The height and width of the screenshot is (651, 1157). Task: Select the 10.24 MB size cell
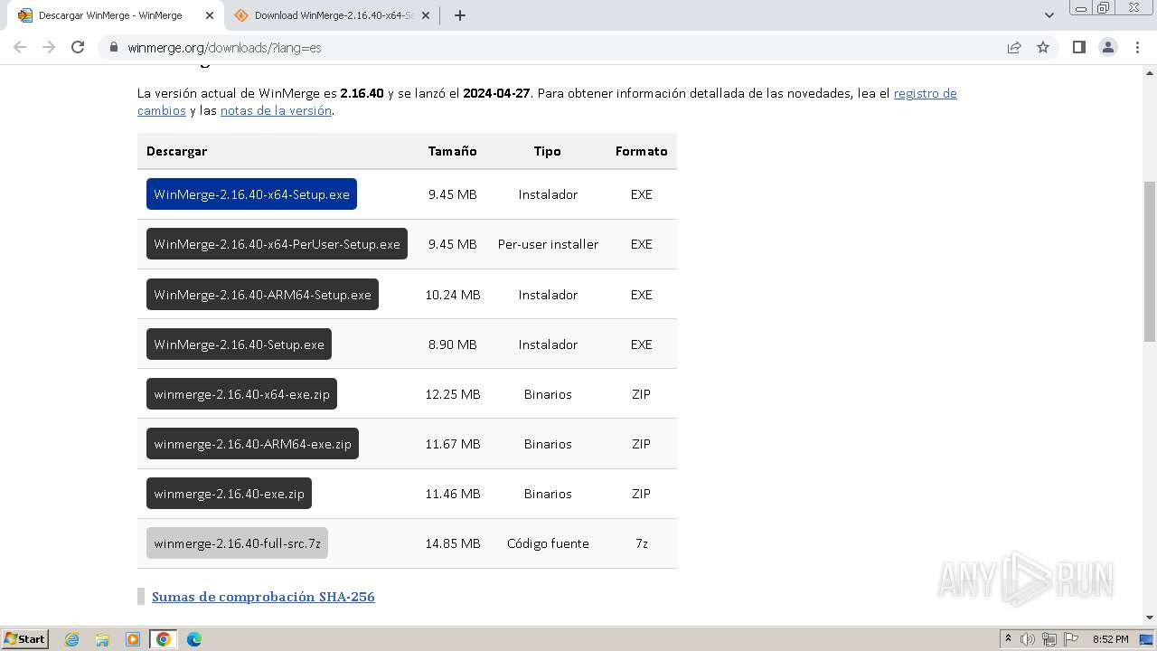[x=452, y=295]
